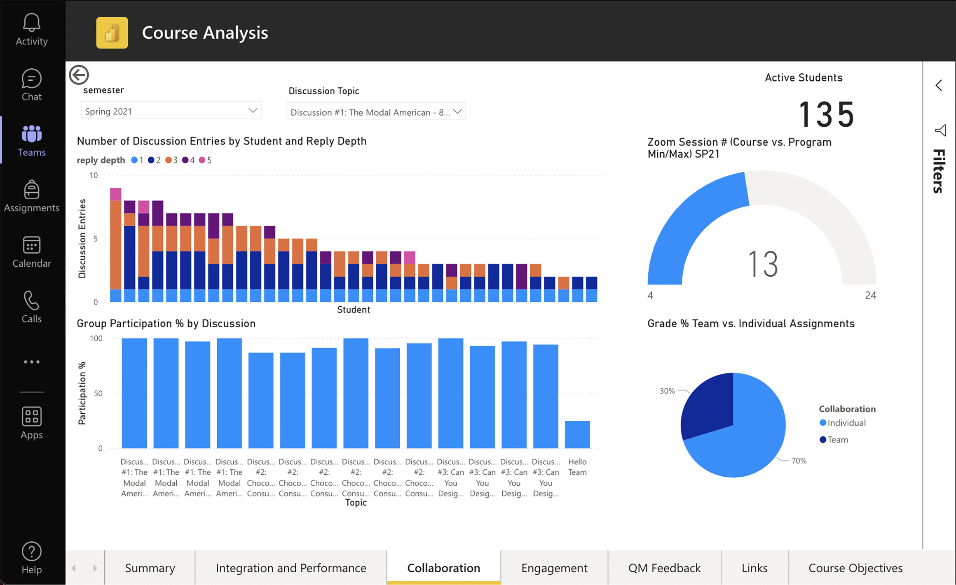
Task: Click the Hello Team participation bar
Action: click(x=577, y=434)
